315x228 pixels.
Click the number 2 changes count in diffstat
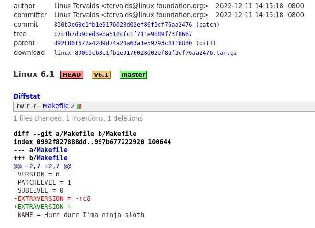point(73,106)
